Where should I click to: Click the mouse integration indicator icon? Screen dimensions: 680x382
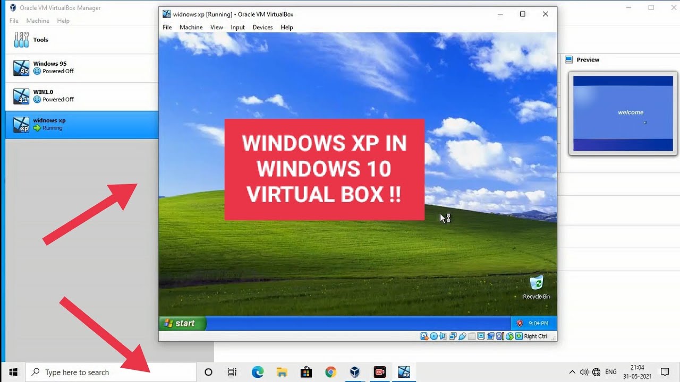coord(509,336)
